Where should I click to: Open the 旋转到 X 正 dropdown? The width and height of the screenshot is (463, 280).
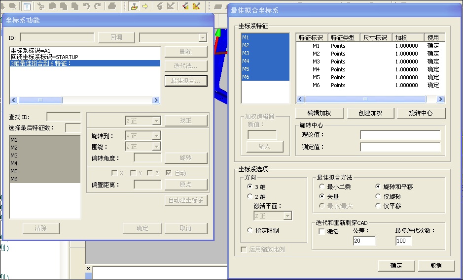156,136
